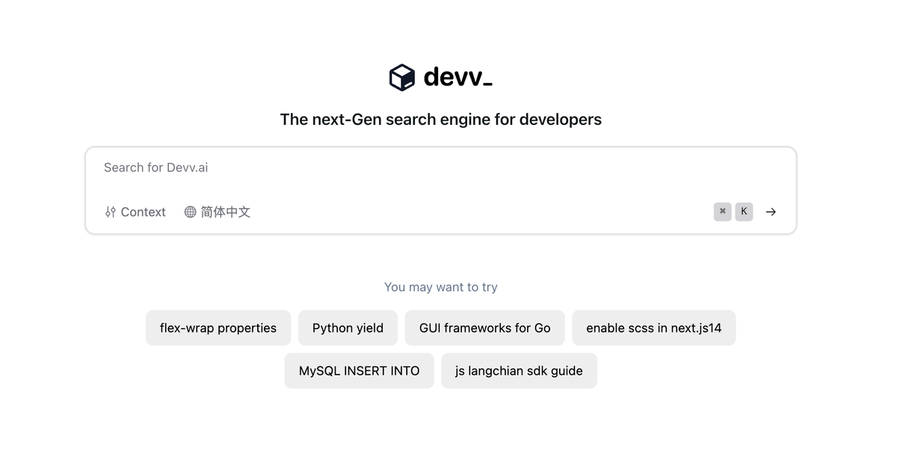Click the Context sliders icon
The height and width of the screenshot is (463, 897).
tap(111, 212)
